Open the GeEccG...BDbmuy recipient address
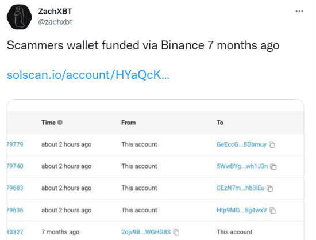This screenshot has height=240, width=316. 241,144
